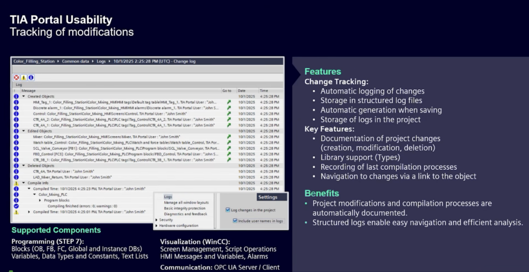Uncheck Log changes in the project

click(228, 210)
